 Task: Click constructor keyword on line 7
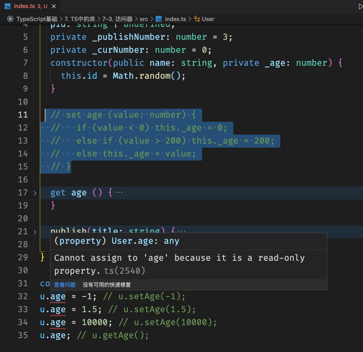pos(79,63)
